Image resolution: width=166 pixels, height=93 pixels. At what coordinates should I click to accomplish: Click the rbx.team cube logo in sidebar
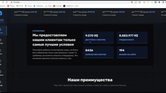(1, 13)
